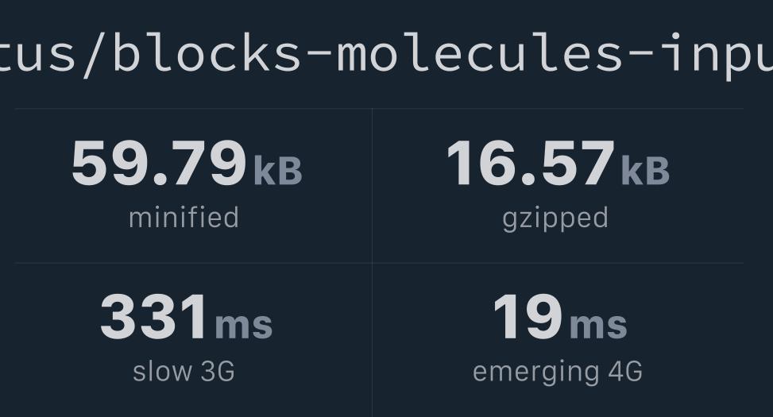Screen dimensions: 773x417
Task: Select the "minified" label
Action: click(184, 218)
